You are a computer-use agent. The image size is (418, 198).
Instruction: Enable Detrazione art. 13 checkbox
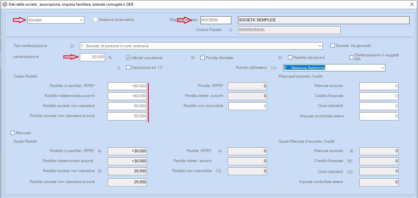[128, 68]
